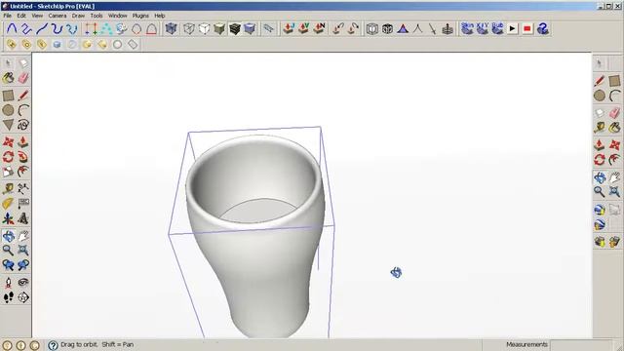Select the Scale tool in left toolbar

[8, 172]
